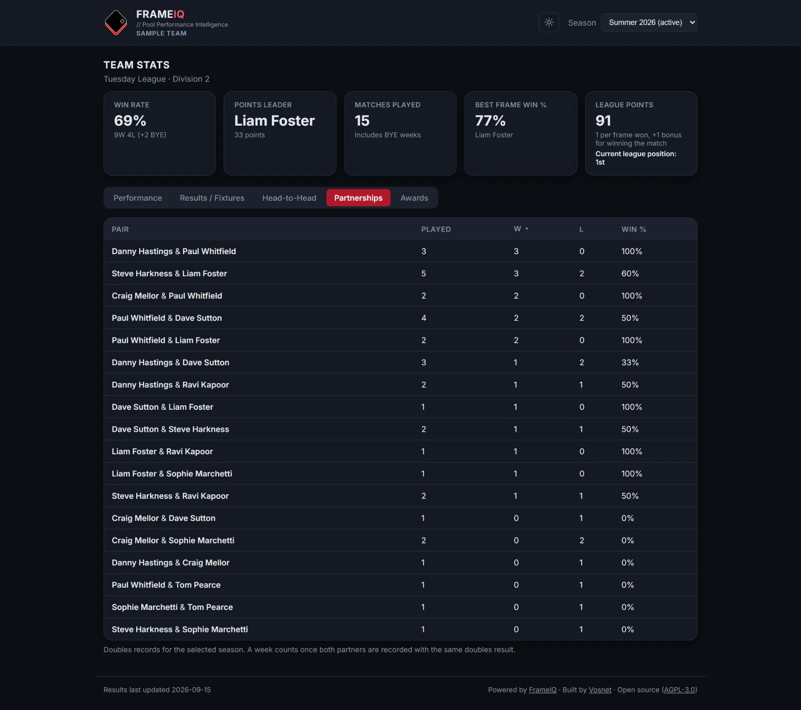Click the W column sort arrow indicator
The width and height of the screenshot is (801, 710).
pos(527,229)
